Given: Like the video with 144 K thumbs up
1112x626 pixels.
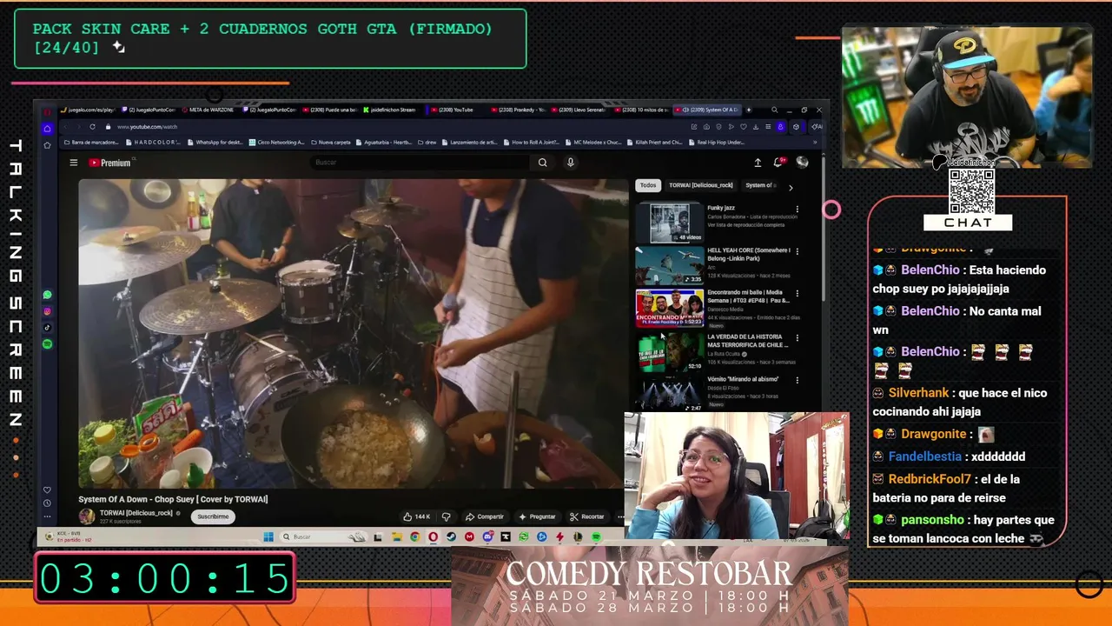Looking at the screenshot, I should (x=418, y=516).
